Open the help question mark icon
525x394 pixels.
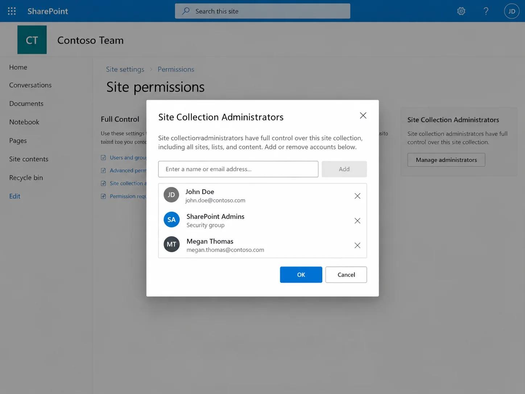tap(486, 11)
